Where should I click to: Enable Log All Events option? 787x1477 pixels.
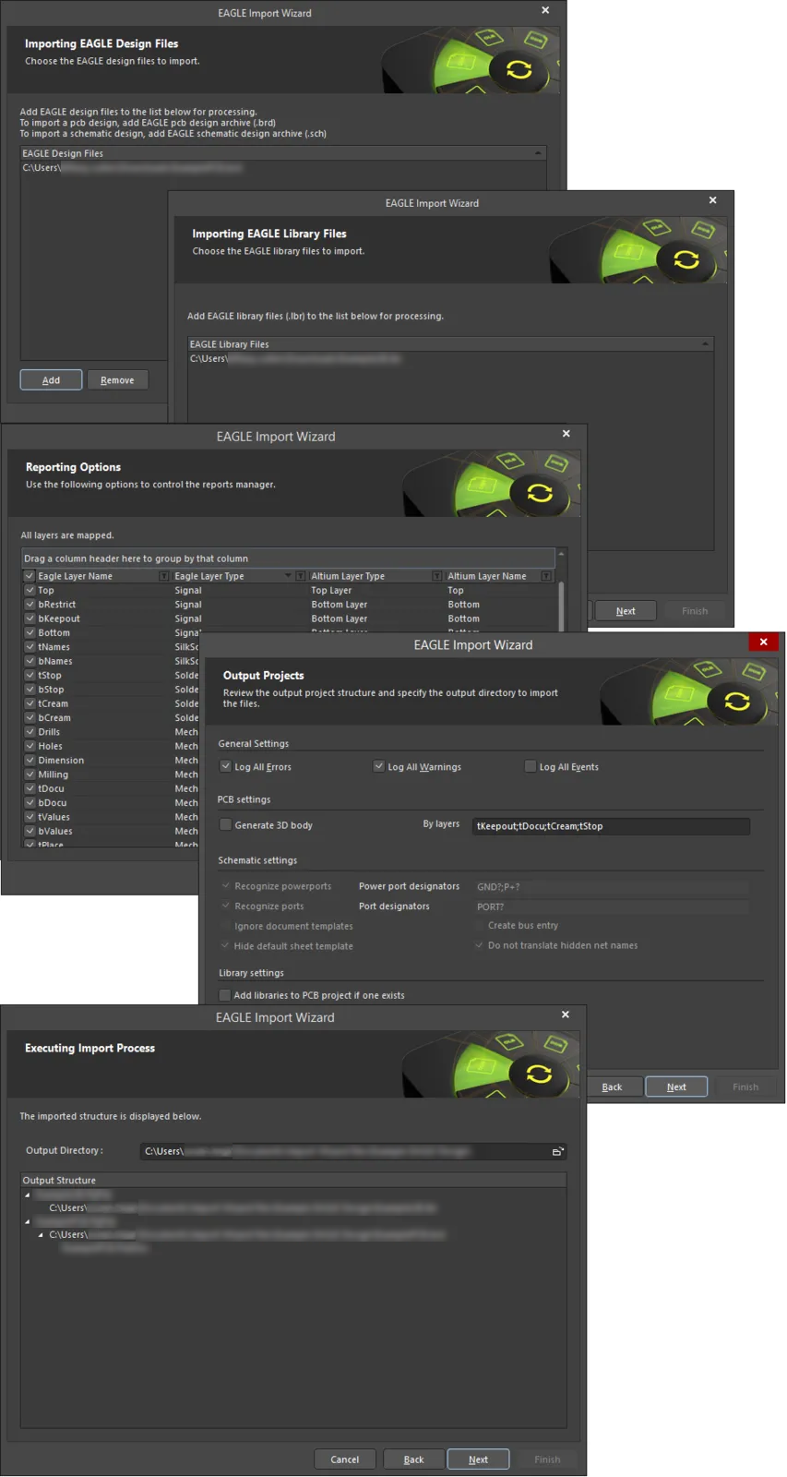[531, 766]
